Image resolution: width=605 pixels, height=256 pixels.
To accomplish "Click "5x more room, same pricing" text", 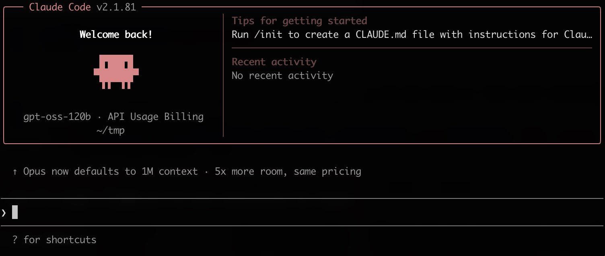I will click(x=288, y=172).
